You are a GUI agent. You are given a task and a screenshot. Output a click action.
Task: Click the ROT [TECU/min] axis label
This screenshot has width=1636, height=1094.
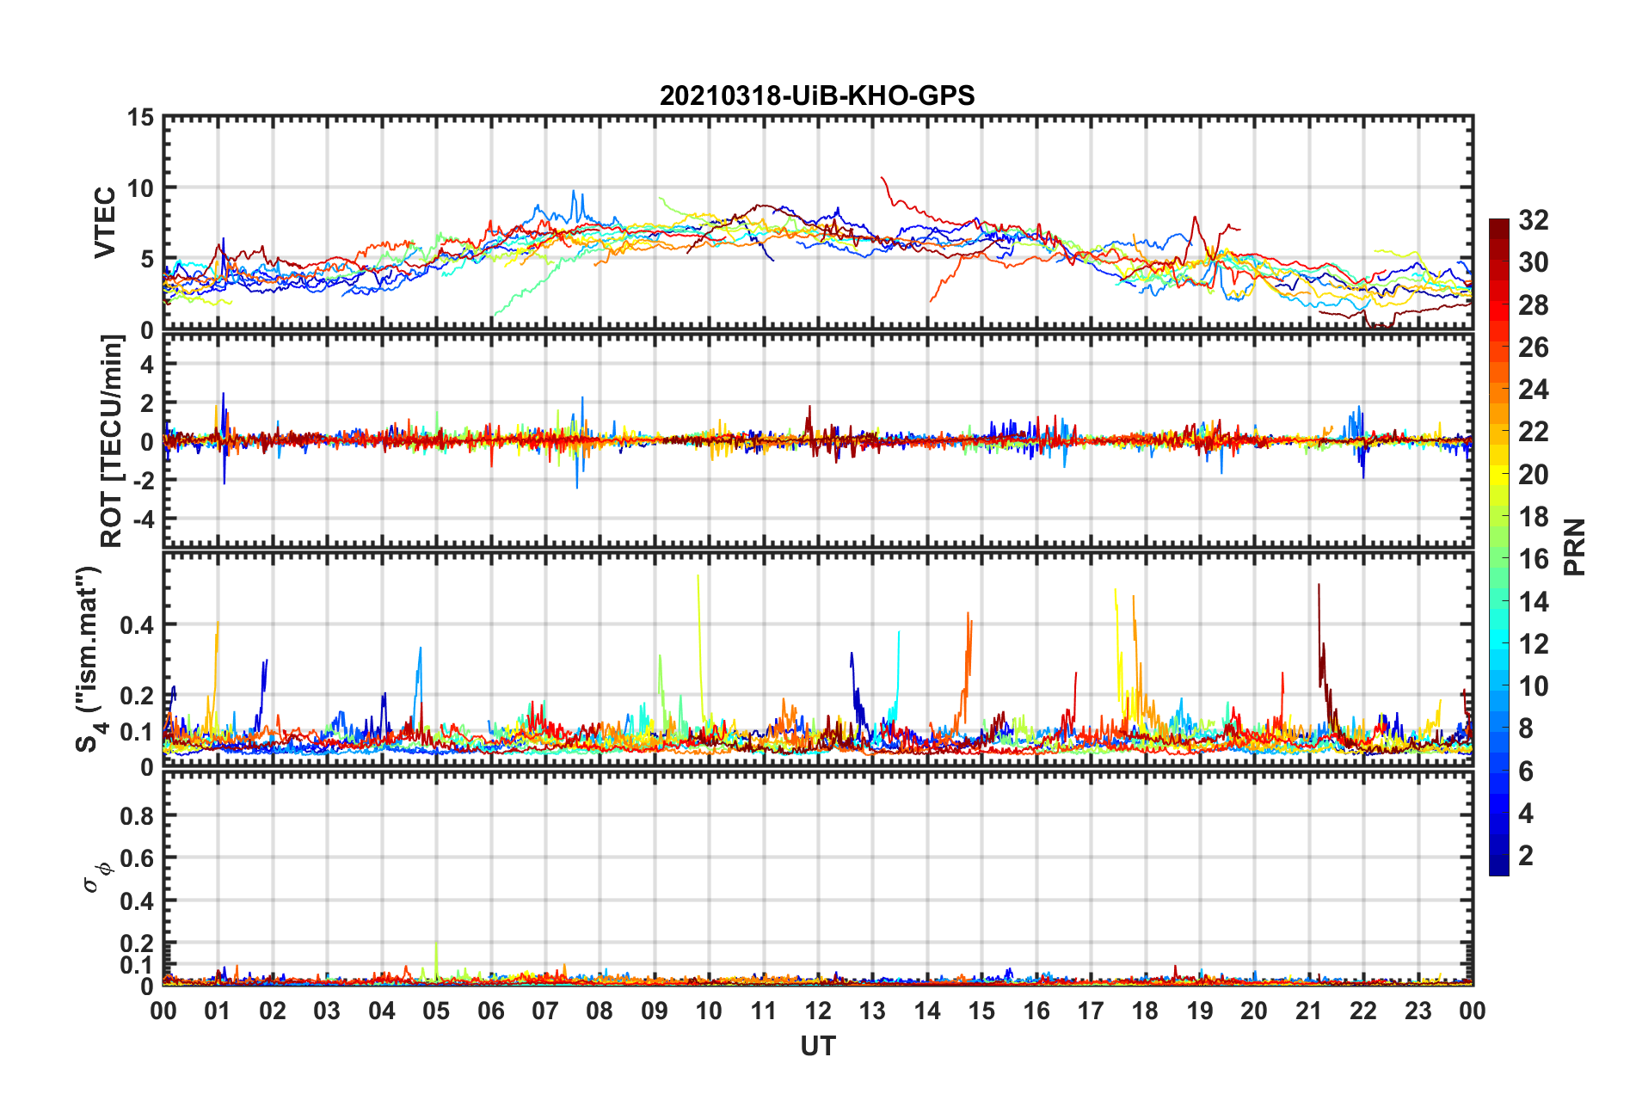tap(112, 441)
